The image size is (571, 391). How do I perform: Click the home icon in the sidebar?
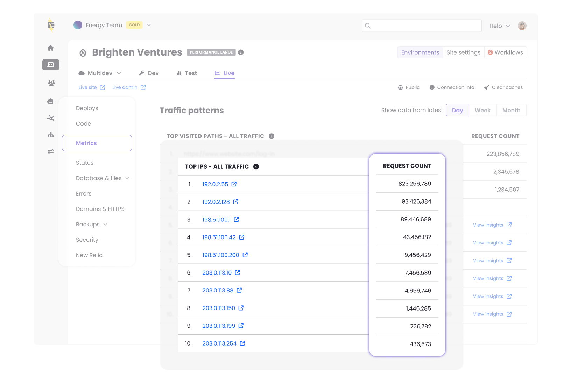tap(51, 48)
